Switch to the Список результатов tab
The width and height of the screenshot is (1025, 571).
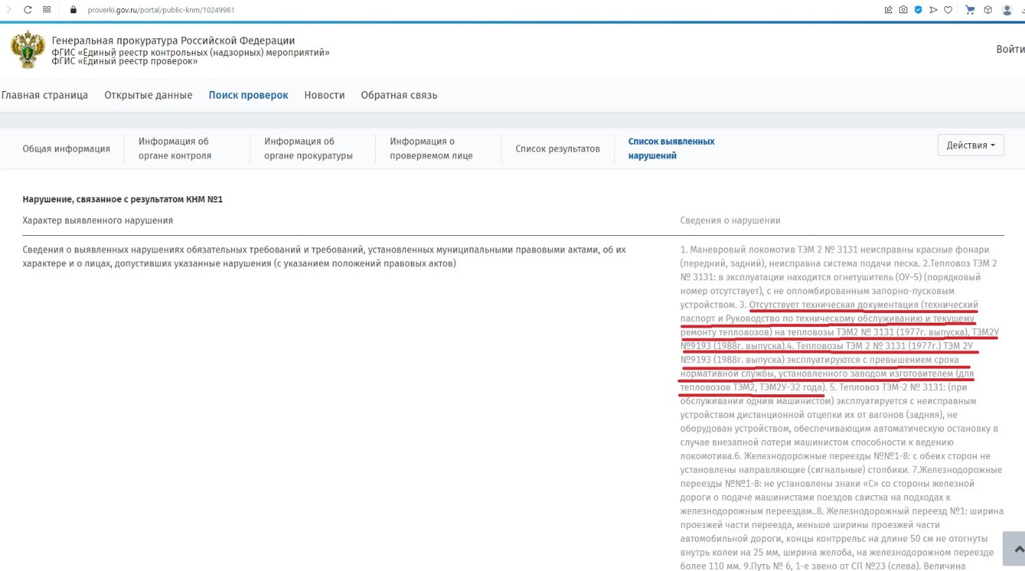tap(558, 149)
